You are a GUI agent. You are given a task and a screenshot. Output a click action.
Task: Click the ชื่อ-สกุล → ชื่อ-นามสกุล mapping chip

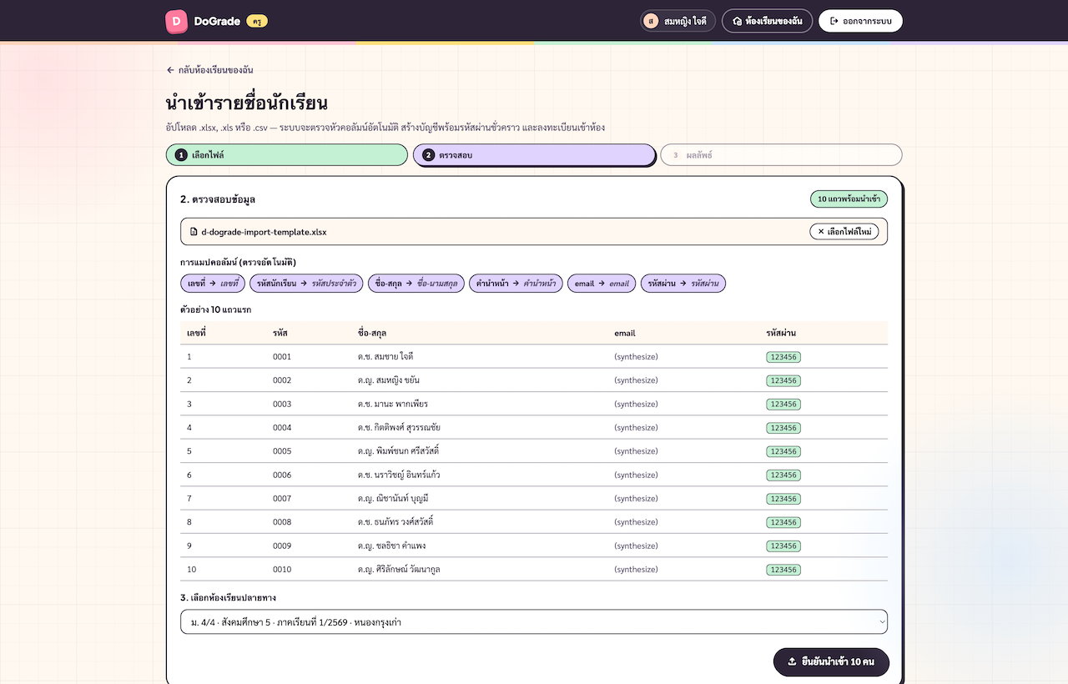[416, 284]
